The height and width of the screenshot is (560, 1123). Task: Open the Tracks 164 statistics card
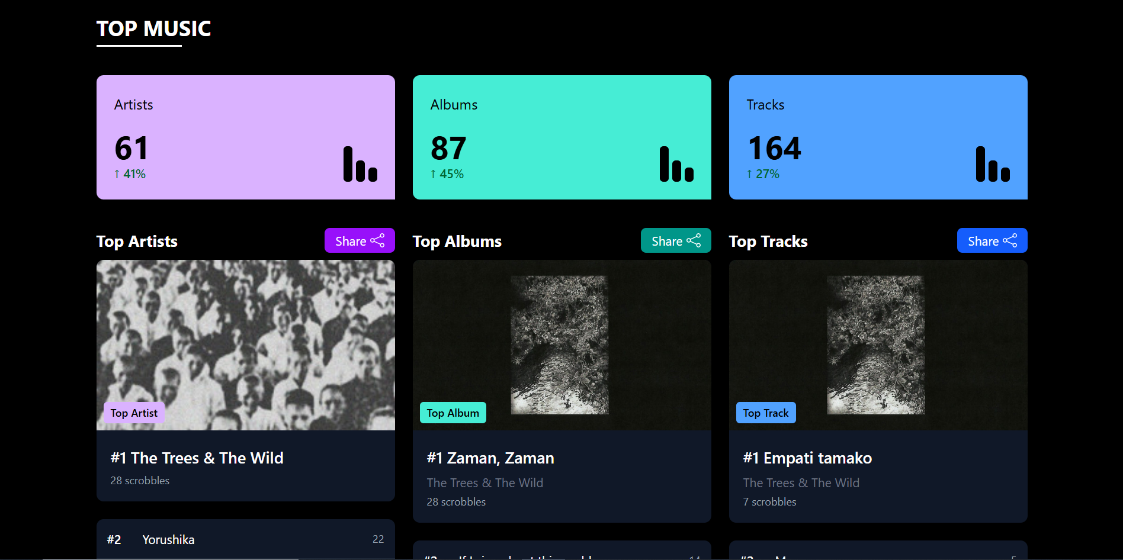click(878, 137)
